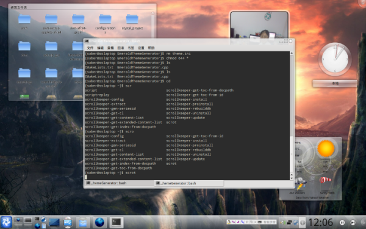Open the awn-xfce4-gconf folder
366x229 pixels.
(x=78, y=24)
